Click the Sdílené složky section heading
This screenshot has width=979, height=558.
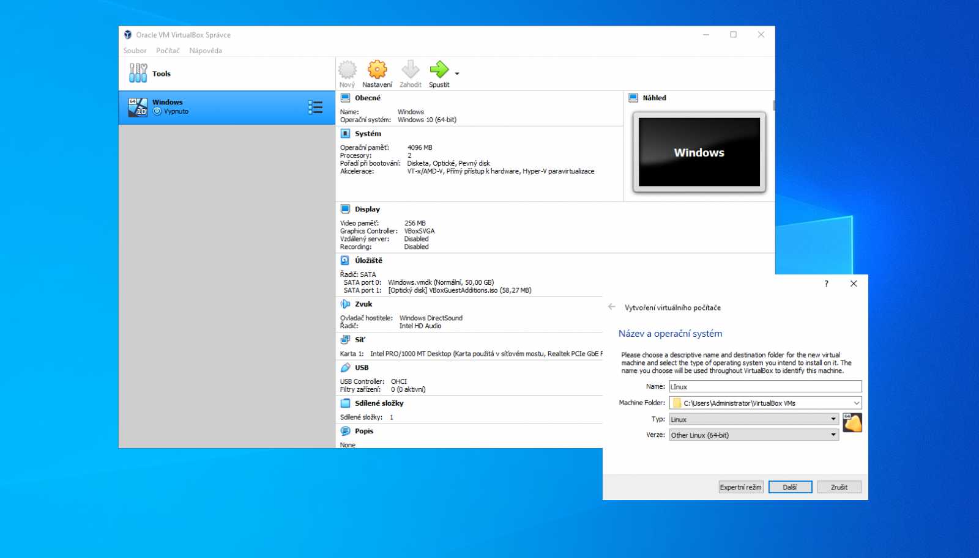point(379,403)
